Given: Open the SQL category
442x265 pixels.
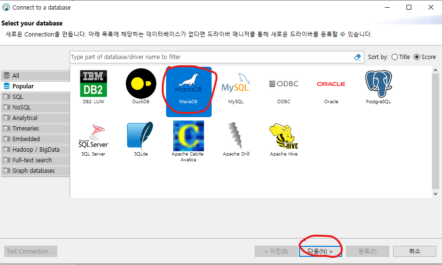Looking at the screenshot, I should point(35,96).
